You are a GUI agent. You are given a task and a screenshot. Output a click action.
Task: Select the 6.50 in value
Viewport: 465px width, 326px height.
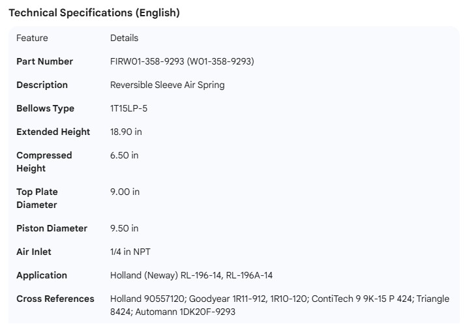(x=124, y=155)
